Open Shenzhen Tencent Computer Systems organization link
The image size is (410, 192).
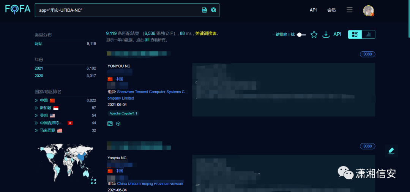coord(146,95)
